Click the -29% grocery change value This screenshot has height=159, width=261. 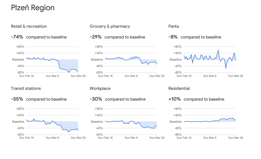(96, 37)
